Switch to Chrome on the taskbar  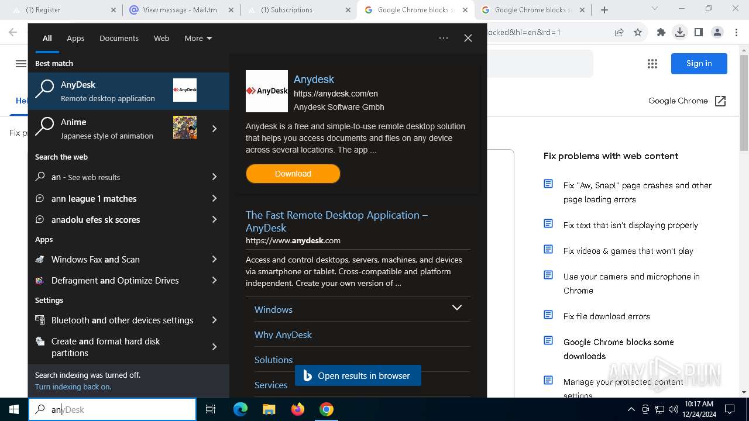(327, 409)
